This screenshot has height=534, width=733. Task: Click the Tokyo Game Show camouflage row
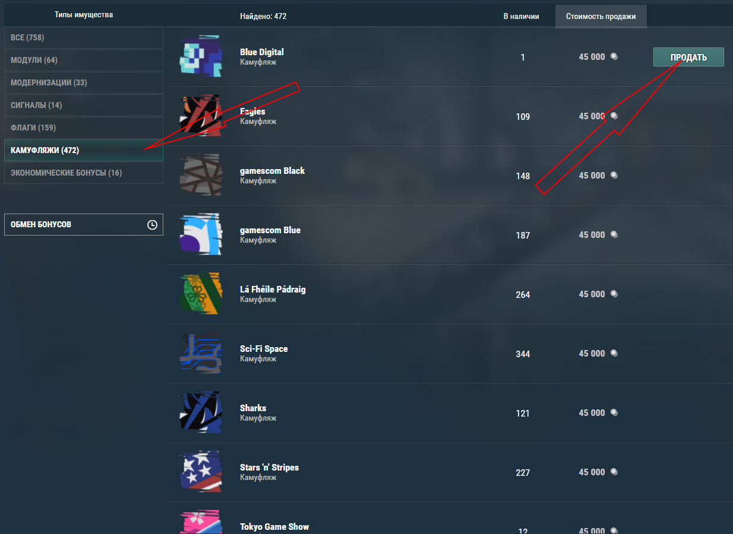click(x=449, y=518)
